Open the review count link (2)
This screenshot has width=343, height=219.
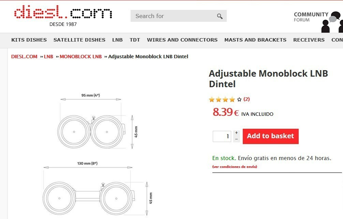pos(247,99)
